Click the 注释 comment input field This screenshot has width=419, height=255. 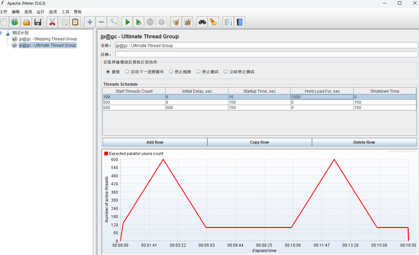click(x=267, y=54)
